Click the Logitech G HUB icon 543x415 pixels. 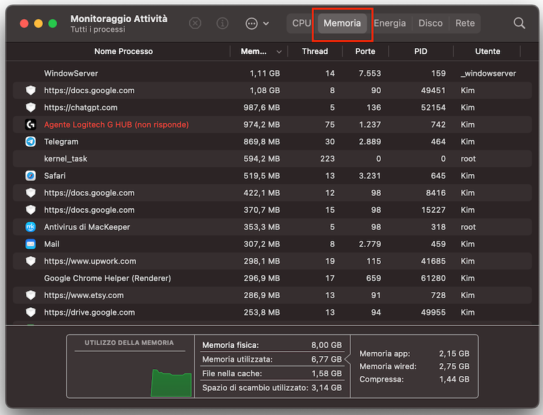coord(31,125)
